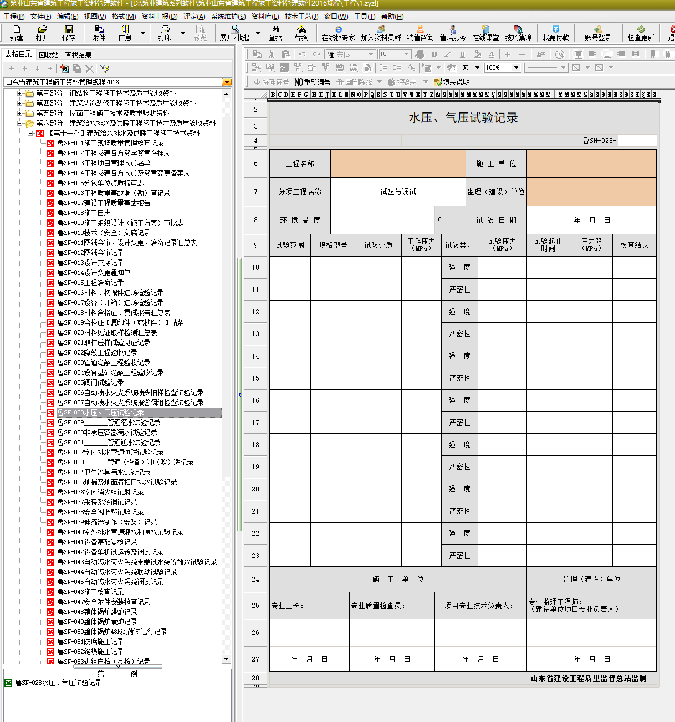Viewport: 675px width, 722px height.
Task: Select 鲁SN-037采暖系统调试记录
Action: pos(97,502)
